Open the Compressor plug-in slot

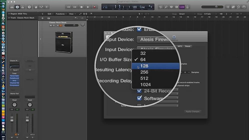click(14, 85)
